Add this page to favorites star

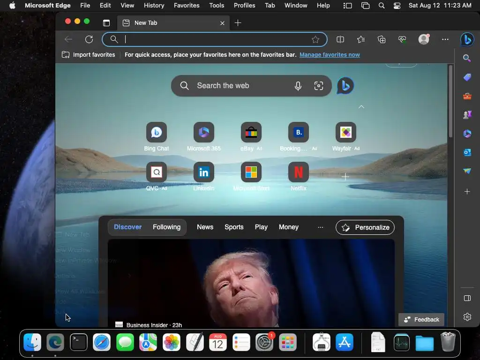point(315,39)
